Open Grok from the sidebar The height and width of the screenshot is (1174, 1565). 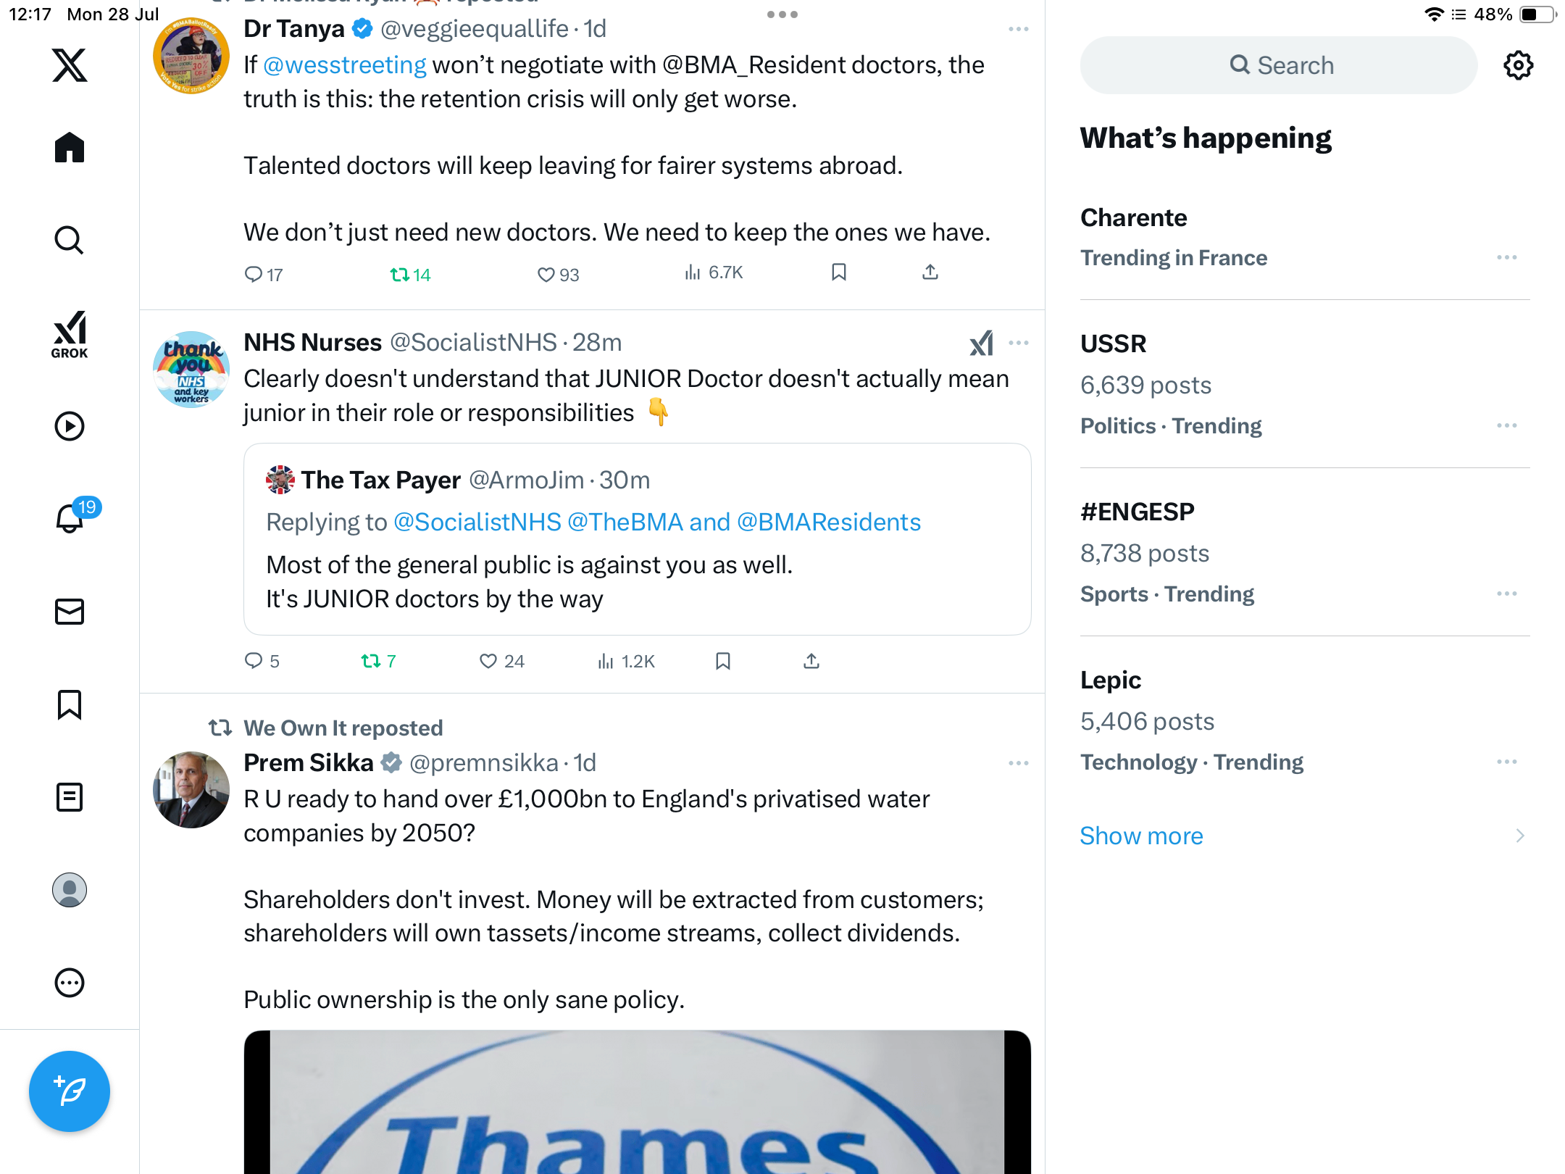coord(70,334)
